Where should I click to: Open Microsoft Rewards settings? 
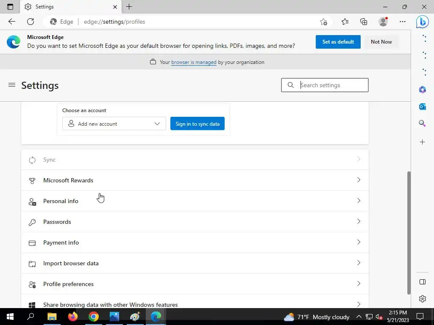click(x=195, y=180)
